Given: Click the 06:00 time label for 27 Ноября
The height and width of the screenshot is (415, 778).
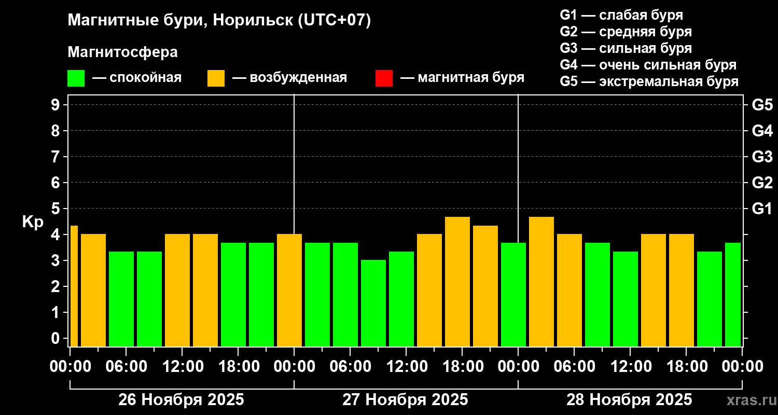Looking at the screenshot, I should click(350, 367).
